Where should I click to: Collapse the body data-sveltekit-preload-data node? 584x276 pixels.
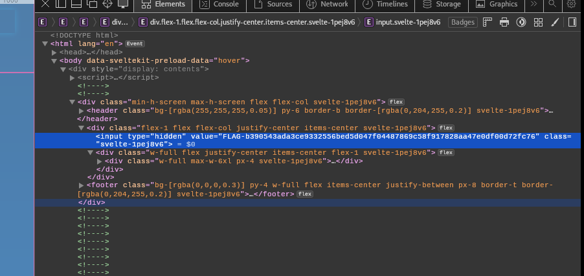pos(54,61)
